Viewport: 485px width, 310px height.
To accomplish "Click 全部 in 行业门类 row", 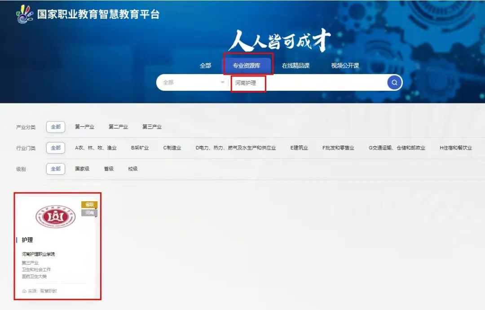I will (x=56, y=148).
